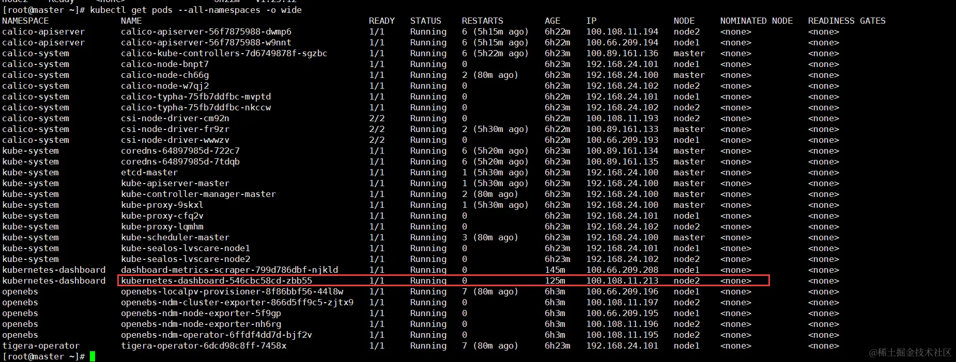Click IP address 100.66.209.208
Screen dimensions: 956x362
click(x=622, y=270)
